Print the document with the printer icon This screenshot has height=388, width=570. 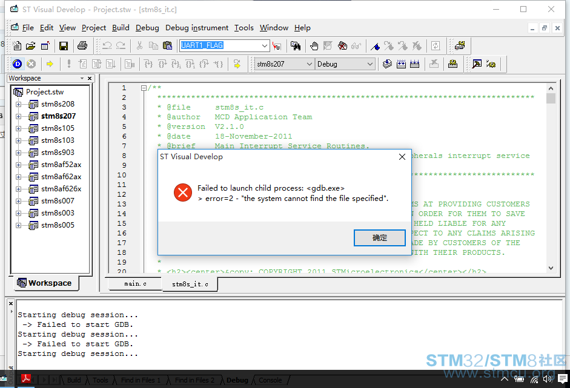[x=82, y=45]
